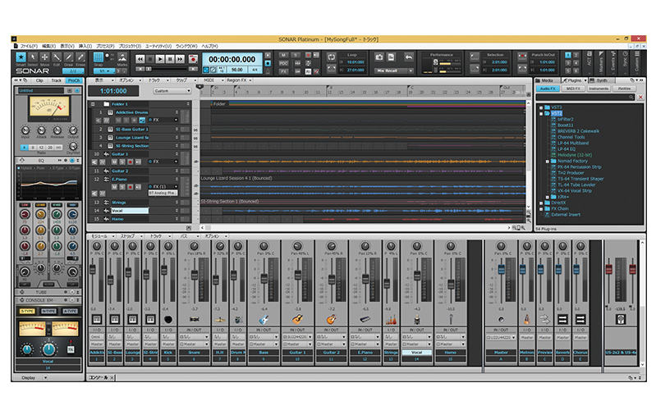This screenshot has width=656, height=415.
Task: Click the main time display 00:00:00.000
Action: (232, 59)
